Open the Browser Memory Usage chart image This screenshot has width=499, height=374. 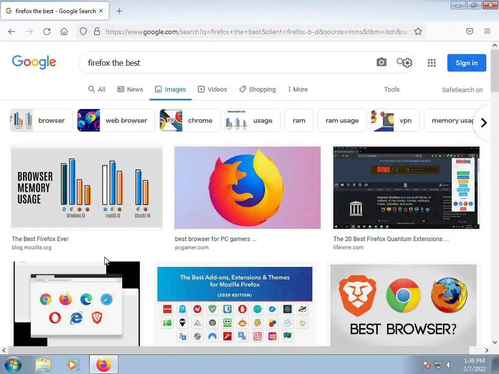click(x=87, y=187)
